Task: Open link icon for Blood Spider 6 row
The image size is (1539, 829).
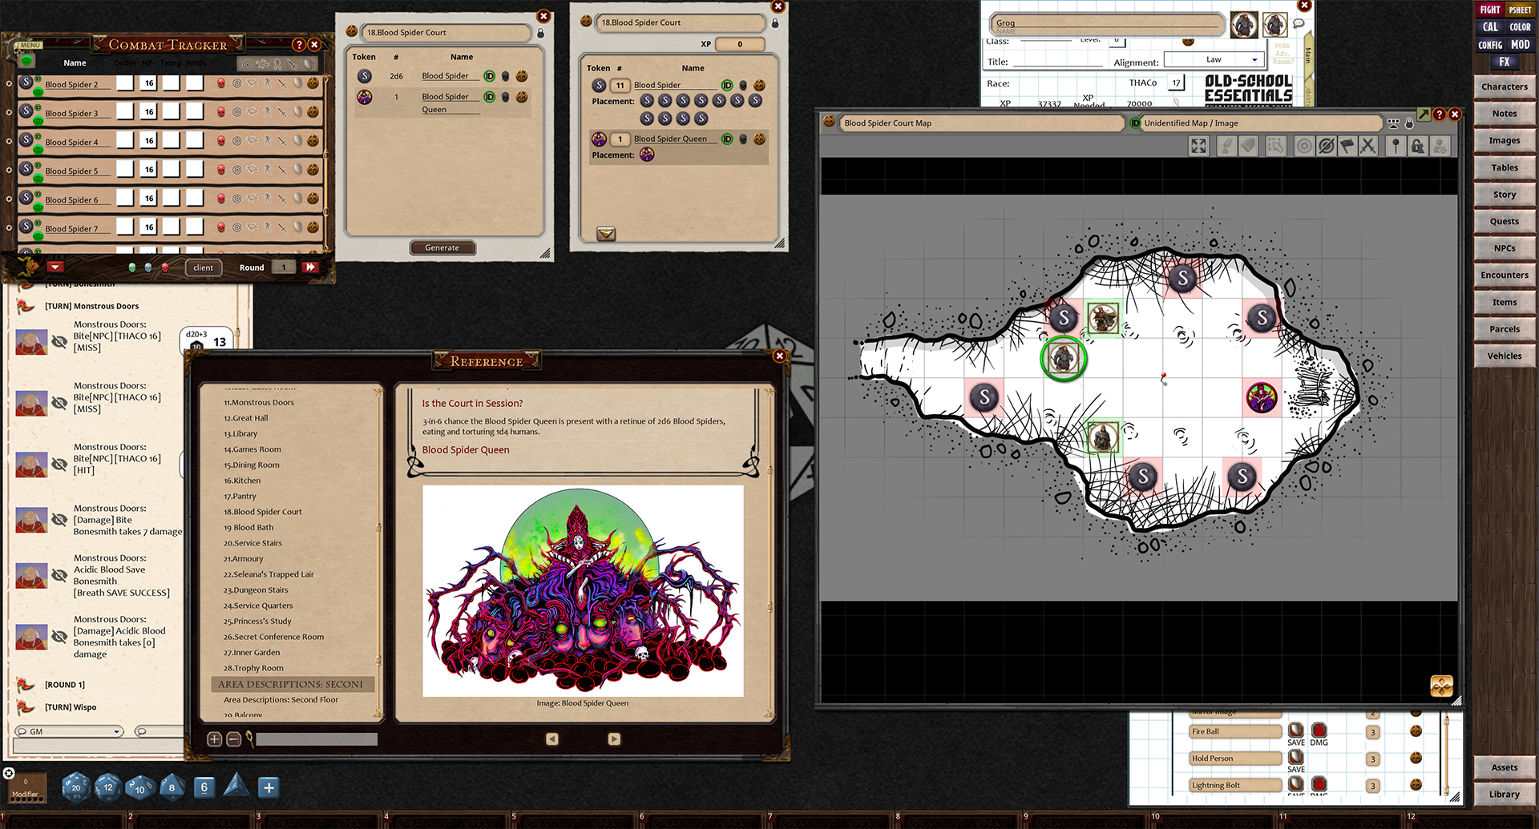Action: (x=313, y=199)
